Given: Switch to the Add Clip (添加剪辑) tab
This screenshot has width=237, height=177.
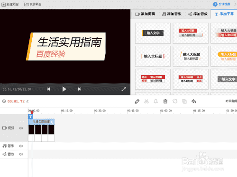Looking at the screenshot, I should (x=145, y=14).
